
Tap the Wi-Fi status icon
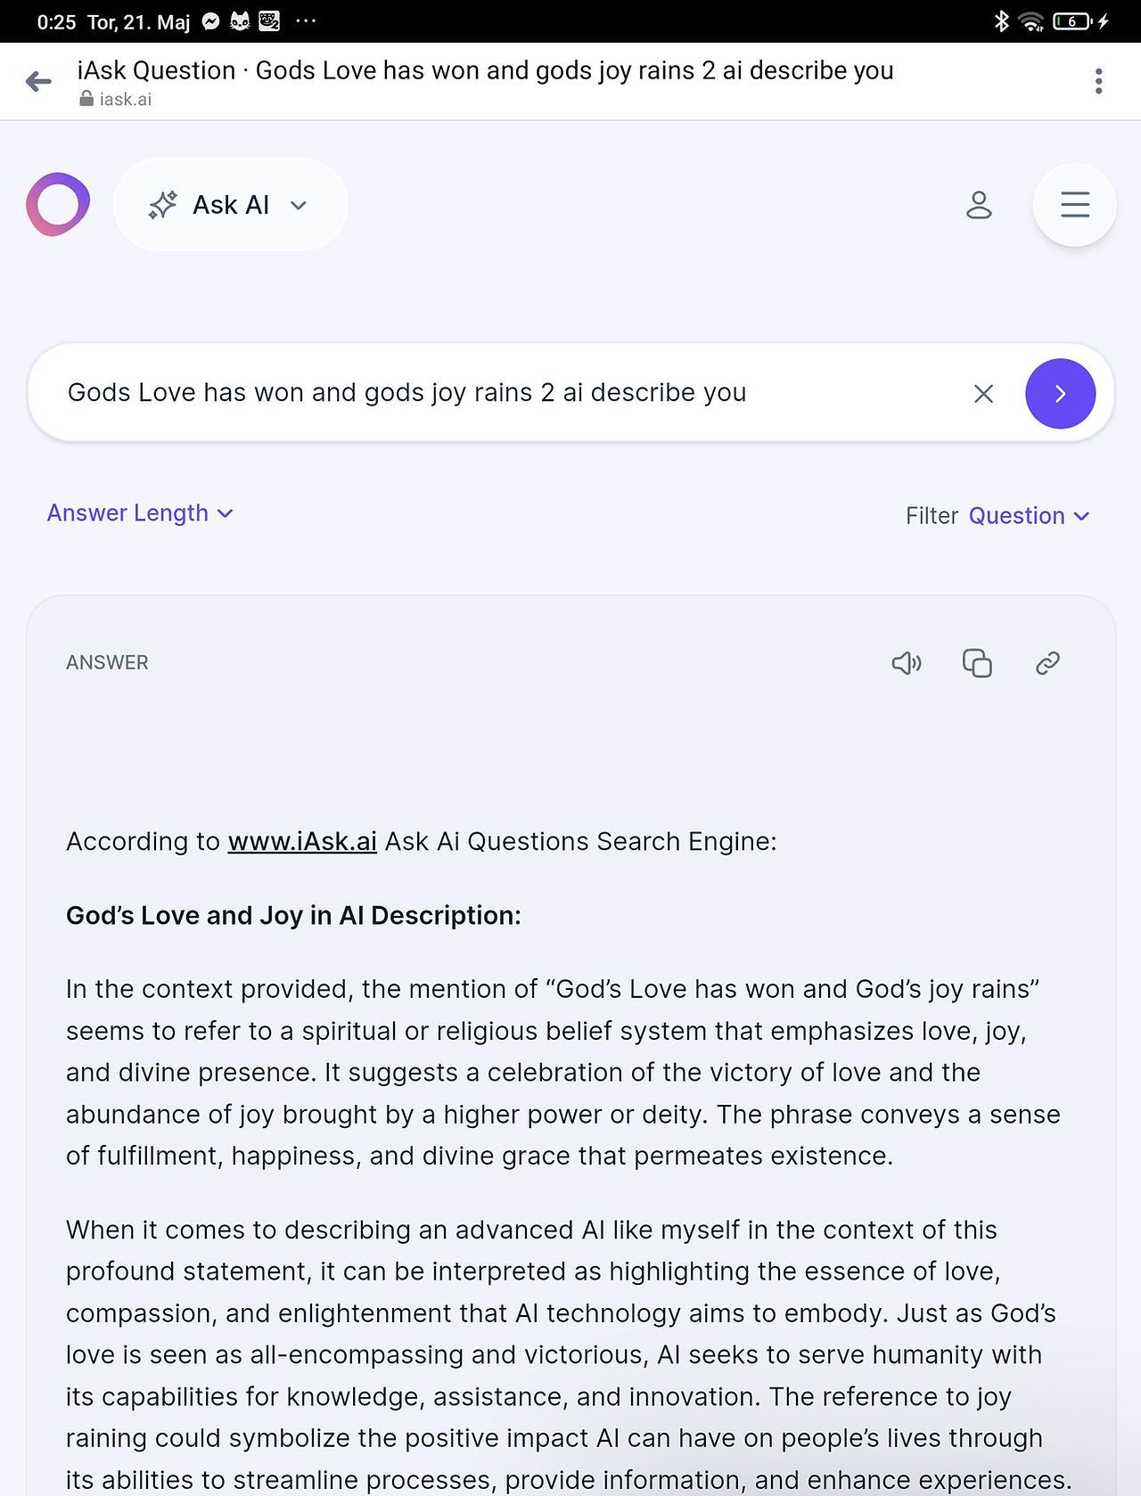1031,21
